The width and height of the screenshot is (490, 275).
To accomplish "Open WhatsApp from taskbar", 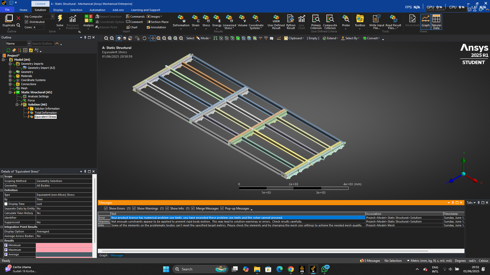I will [x=325, y=269].
